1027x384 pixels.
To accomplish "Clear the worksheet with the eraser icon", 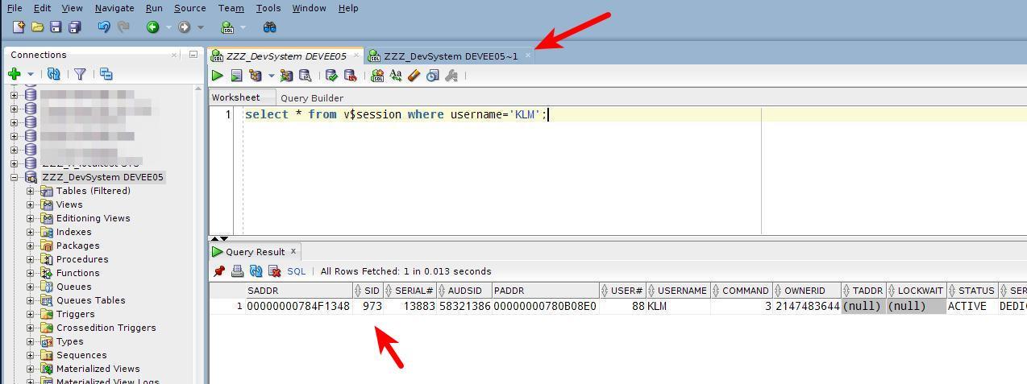I will point(414,76).
